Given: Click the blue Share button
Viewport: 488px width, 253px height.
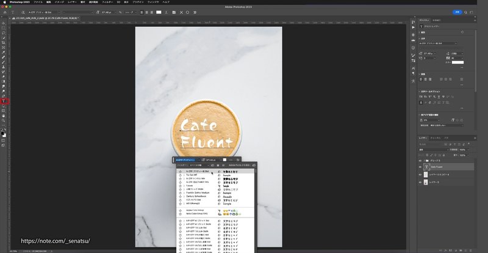Looking at the screenshot, I should (x=457, y=12).
